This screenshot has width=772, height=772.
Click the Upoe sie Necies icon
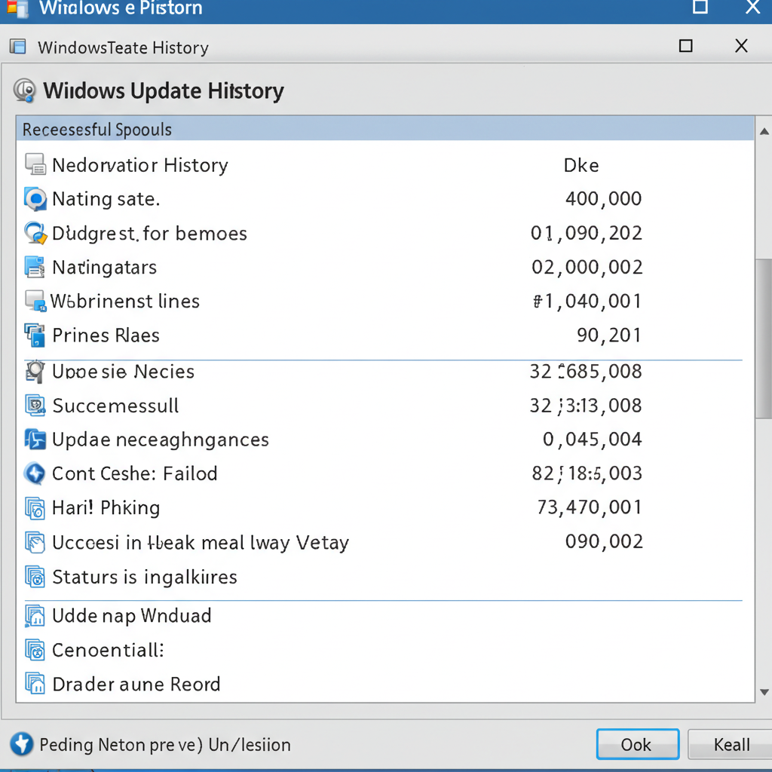click(35, 372)
